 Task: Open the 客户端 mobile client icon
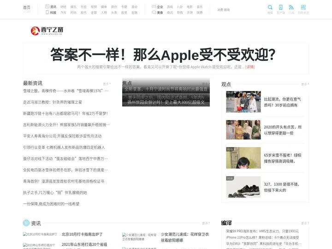(281, 7)
